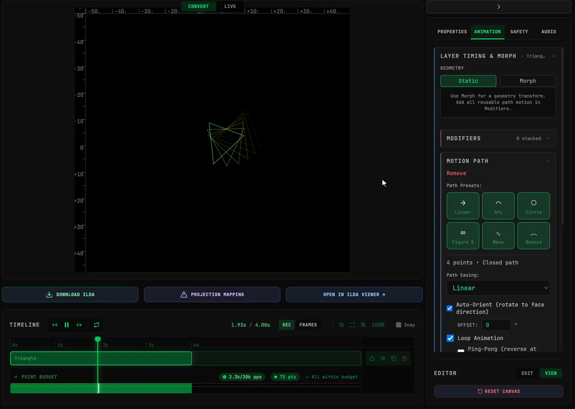
Task: Open the Properties tab
Action: [452, 32]
